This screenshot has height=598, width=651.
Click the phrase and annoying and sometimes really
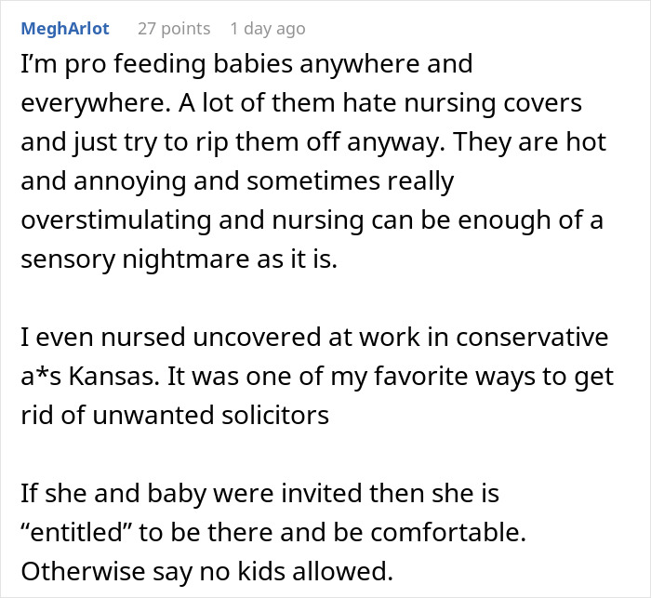tap(237, 181)
